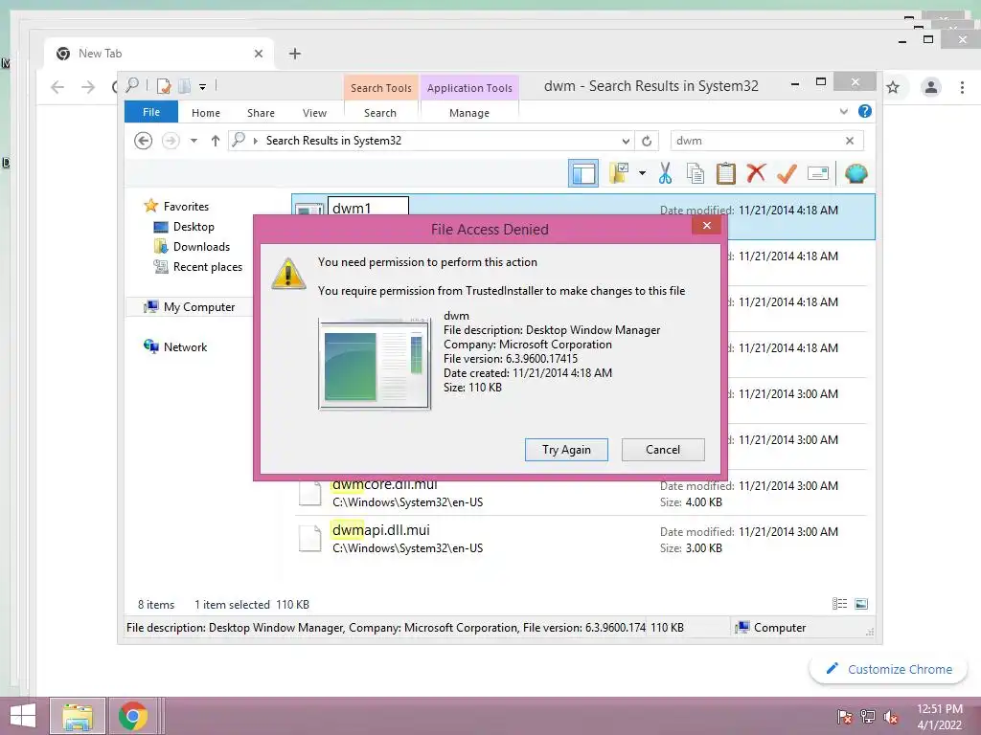The image size is (981, 735).
Task: Click the Paste clipboard icon
Action: pyautogui.click(x=726, y=173)
